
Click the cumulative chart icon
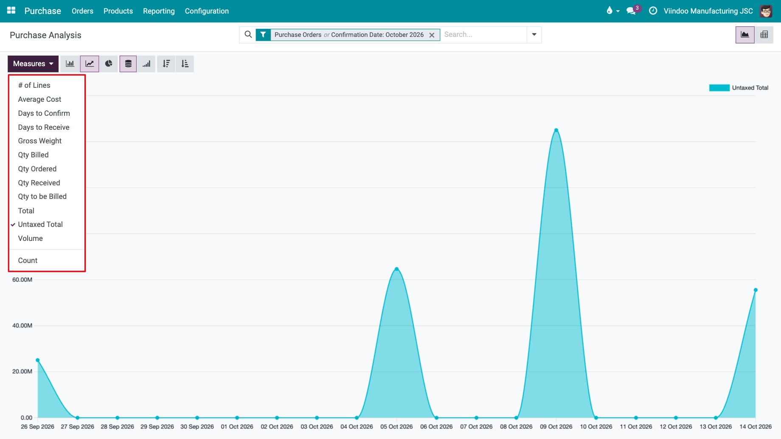pyautogui.click(x=146, y=64)
